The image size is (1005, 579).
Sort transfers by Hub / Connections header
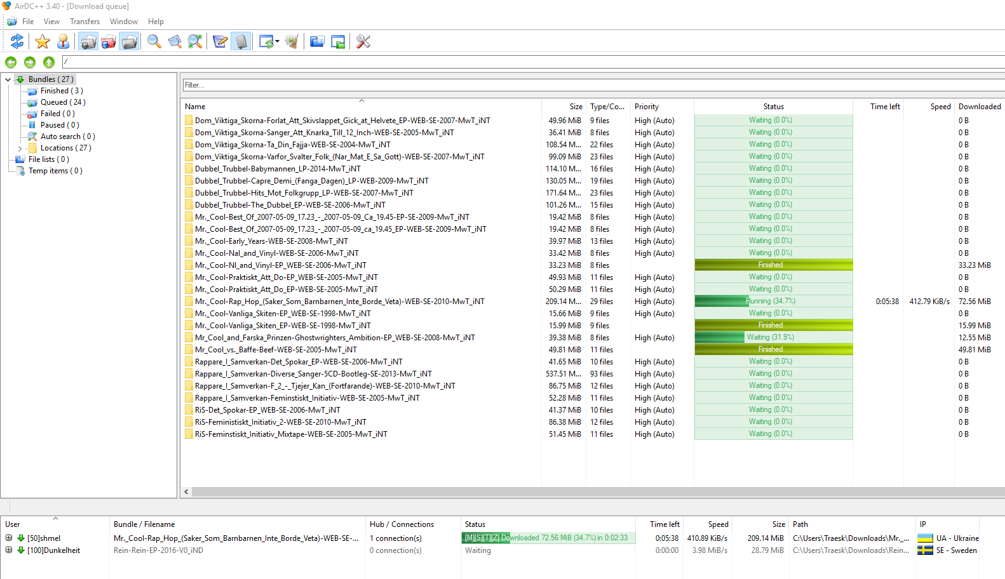click(413, 524)
